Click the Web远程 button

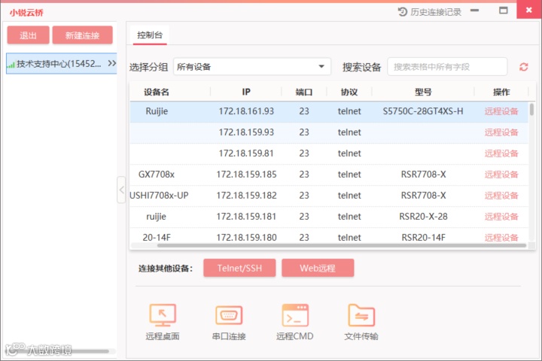click(318, 268)
